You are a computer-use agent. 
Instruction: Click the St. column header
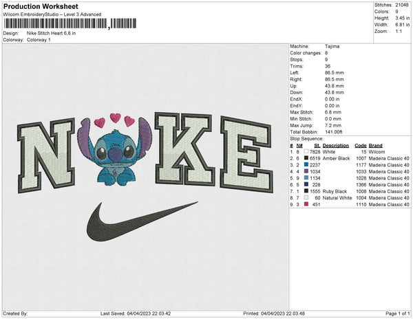[x=317, y=146]
